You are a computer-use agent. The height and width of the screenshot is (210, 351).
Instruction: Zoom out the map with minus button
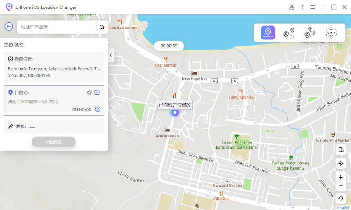coord(341,186)
